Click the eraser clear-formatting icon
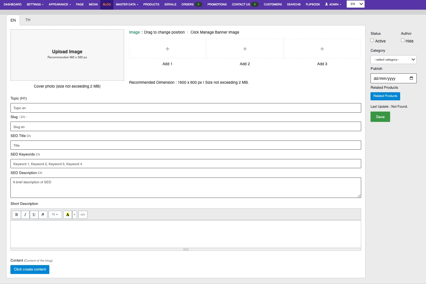Viewport: 426px width, 284px height. click(43, 215)
